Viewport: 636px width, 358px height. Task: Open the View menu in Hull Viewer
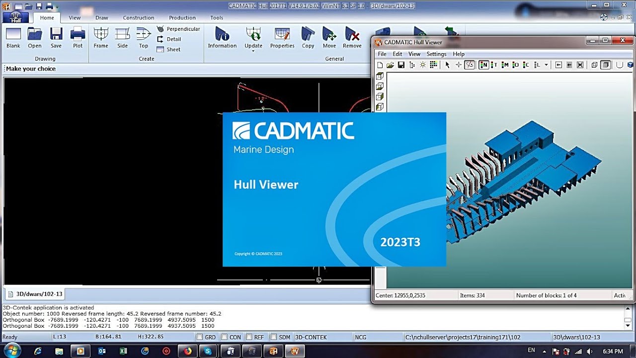(414, 54)
